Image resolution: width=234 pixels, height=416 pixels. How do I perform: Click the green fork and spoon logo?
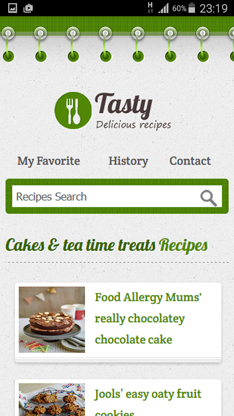click(73, 110)
